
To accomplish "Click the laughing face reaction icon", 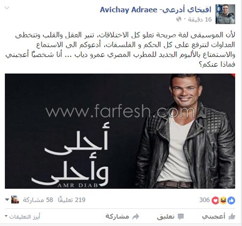I will pos(223,201).
